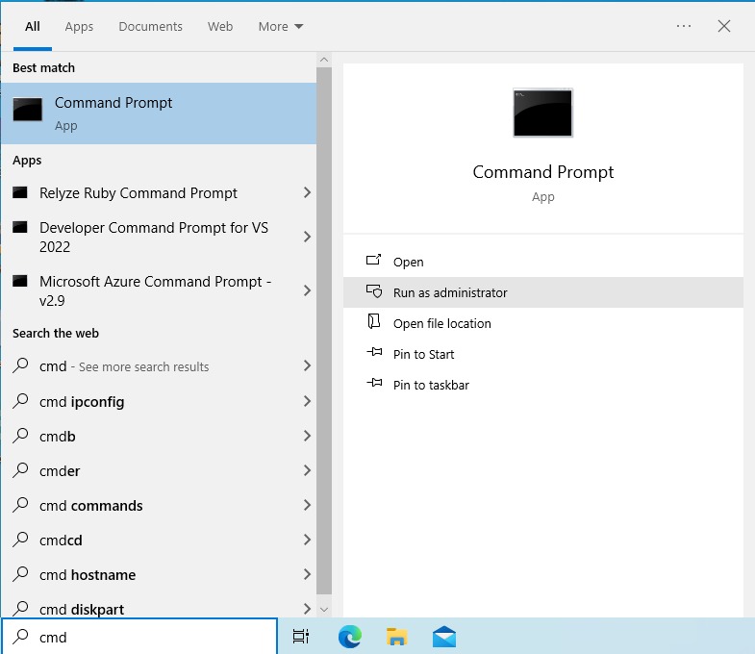This screenshot has height=654, width=755.
Task: Choose Pin to Start
Action: point(543,354)
